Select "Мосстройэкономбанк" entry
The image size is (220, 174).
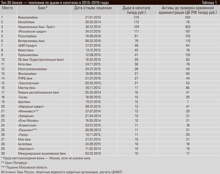[x=32, y=69]
